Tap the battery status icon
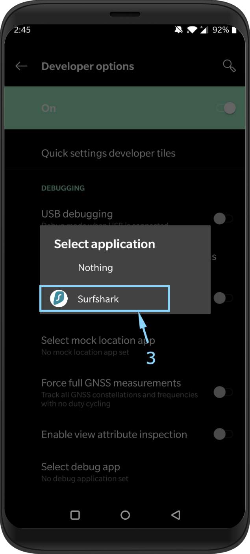 (234, 30)
